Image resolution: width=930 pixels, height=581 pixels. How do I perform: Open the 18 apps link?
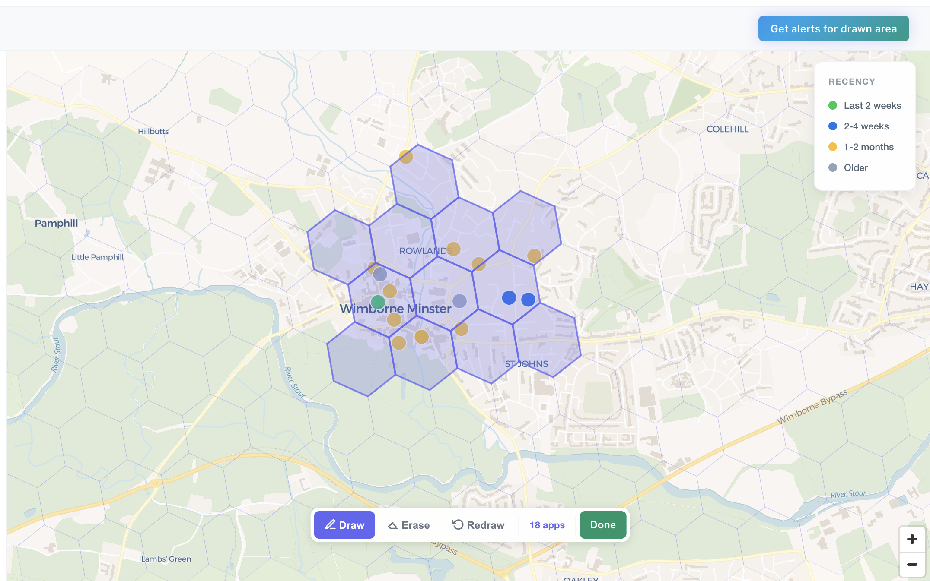pyautogui.click(x=547, y=525)
